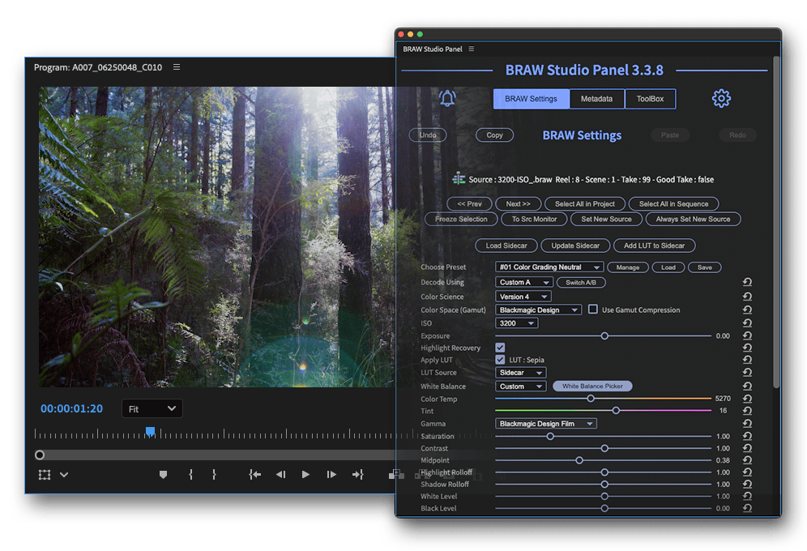
Task: Reset the Exposure value
Action: pos(746,335)
